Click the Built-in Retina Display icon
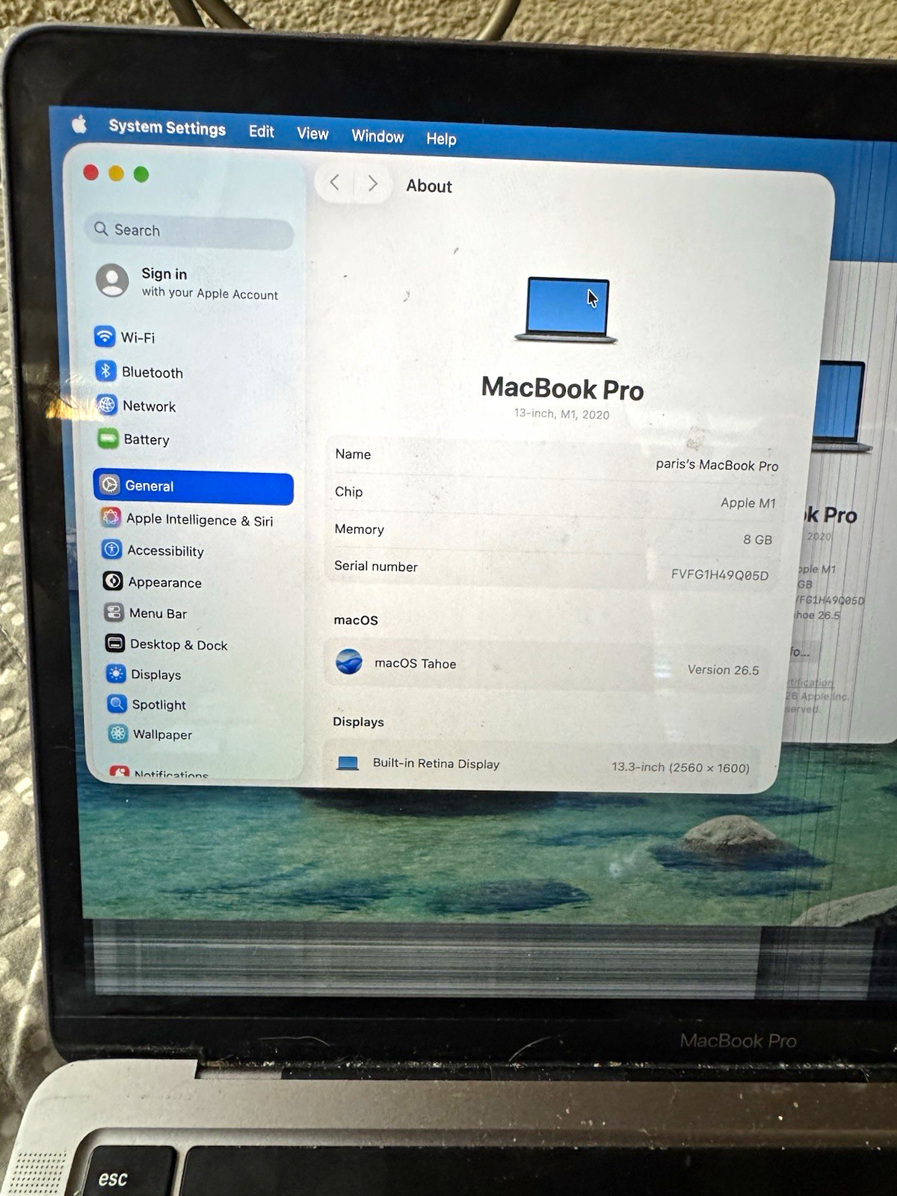Screen dimensions: 897x1196 pos(348,762)
